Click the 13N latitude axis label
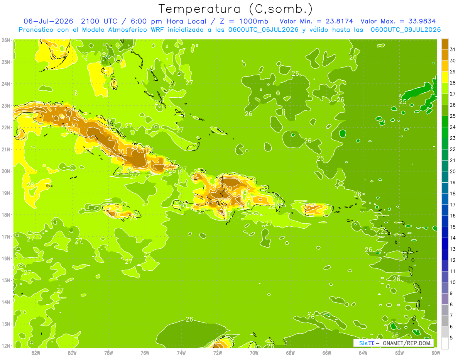463x358 pixels. click(5, 324)
